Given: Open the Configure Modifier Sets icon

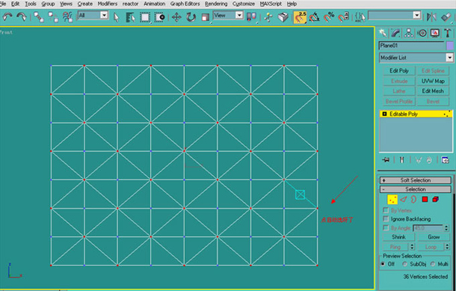Looking at the screenshot, I should [x=445, y=160].
